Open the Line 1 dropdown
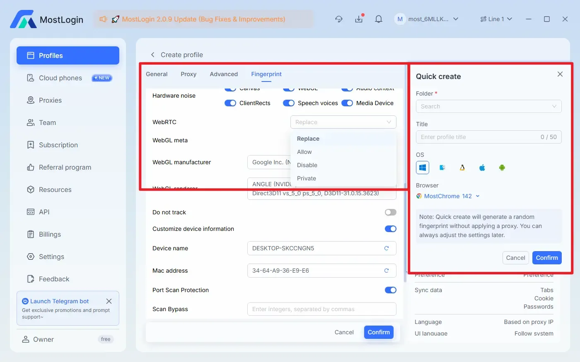 tap(496, 19)
